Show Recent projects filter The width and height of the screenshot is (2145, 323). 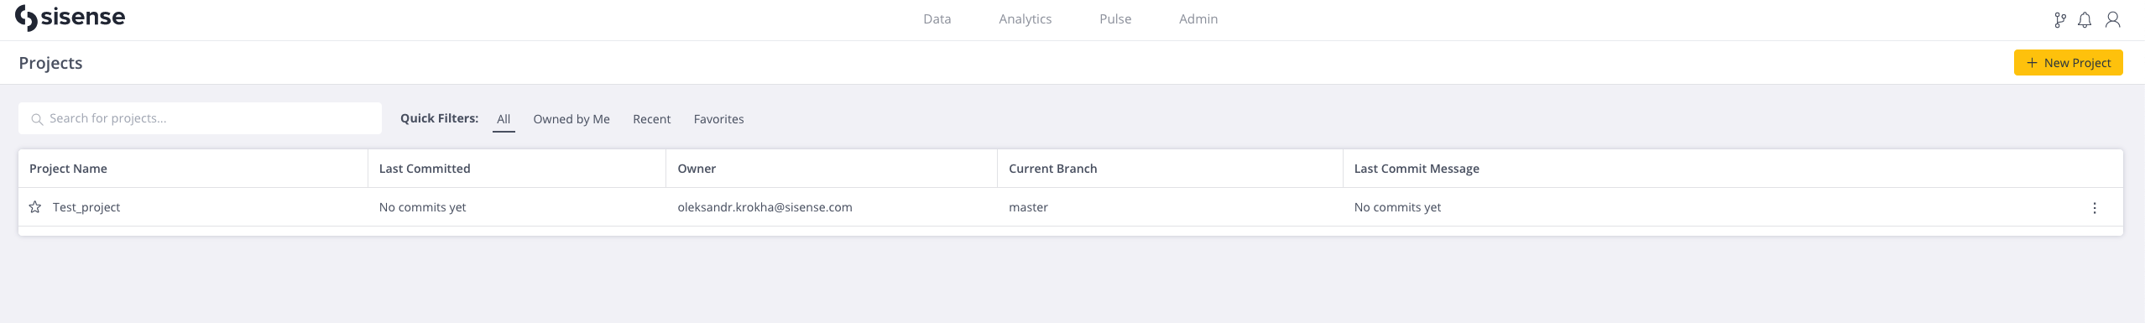pos(652,119)
